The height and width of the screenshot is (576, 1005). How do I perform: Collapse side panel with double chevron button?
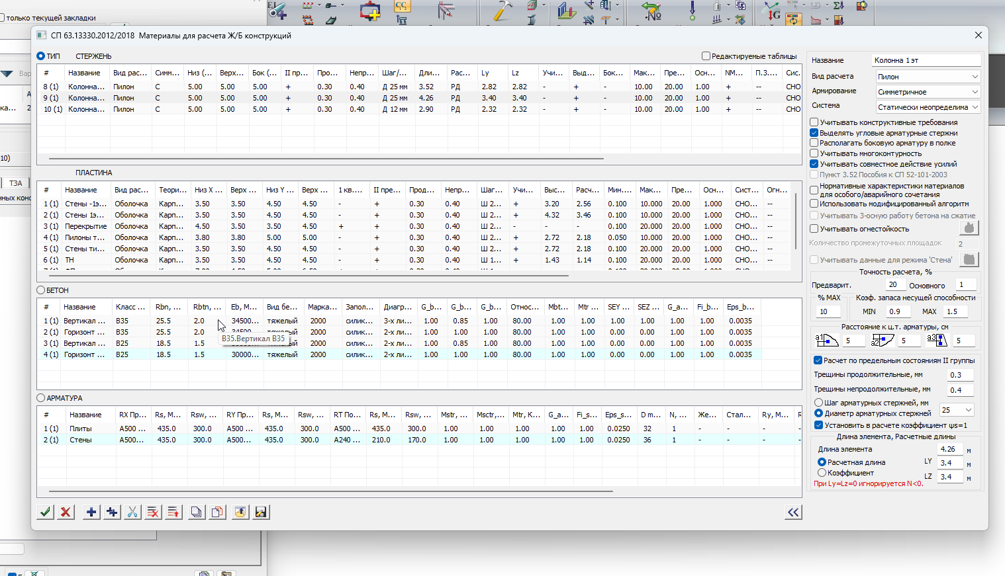793,512
